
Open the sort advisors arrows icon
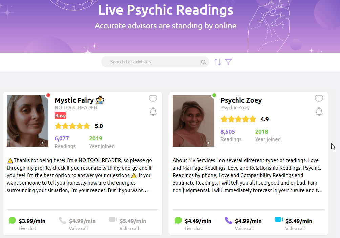point(218,62)
